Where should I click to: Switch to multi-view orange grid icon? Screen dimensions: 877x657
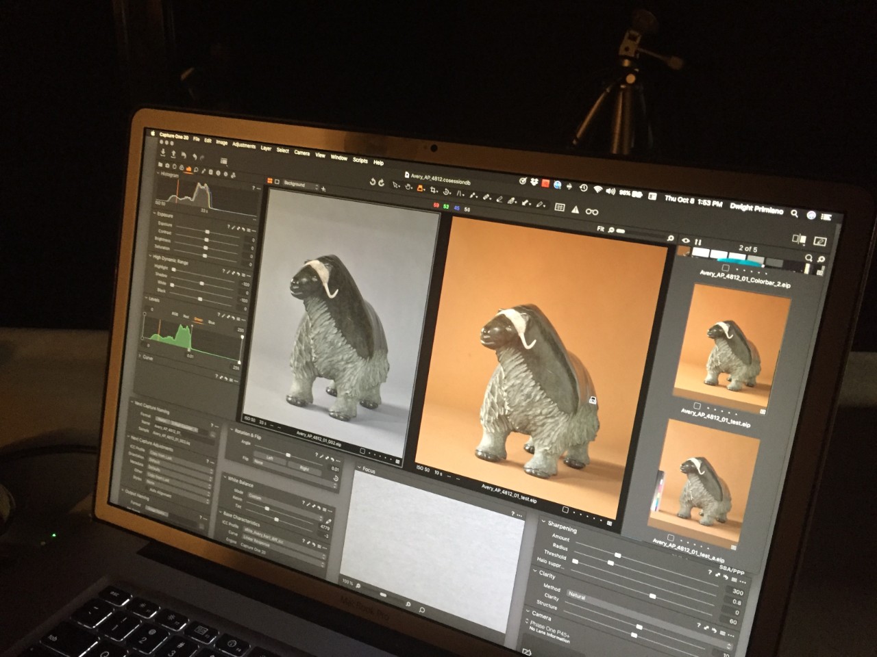(270, 181)
